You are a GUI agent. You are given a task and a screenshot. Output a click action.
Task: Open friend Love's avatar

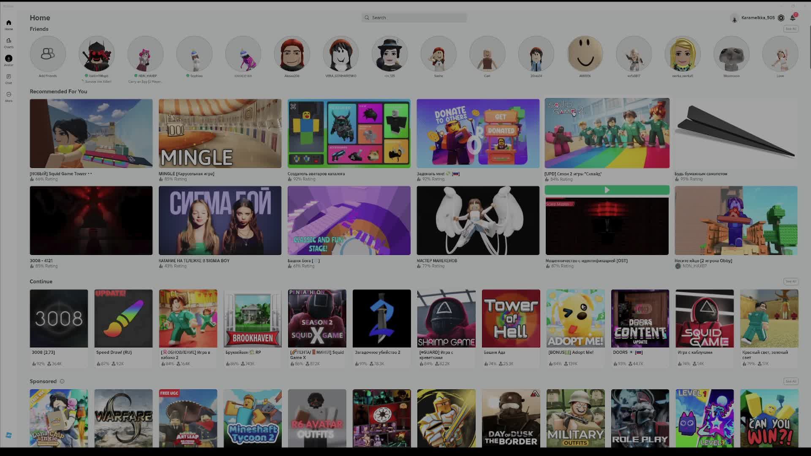pos(780,54)
